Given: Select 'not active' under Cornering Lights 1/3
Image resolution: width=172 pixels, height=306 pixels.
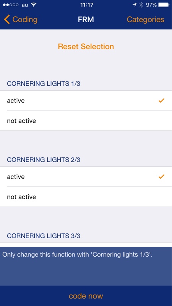Looking at the screenshot, I should pyautogui.click(x=86, y=120).
